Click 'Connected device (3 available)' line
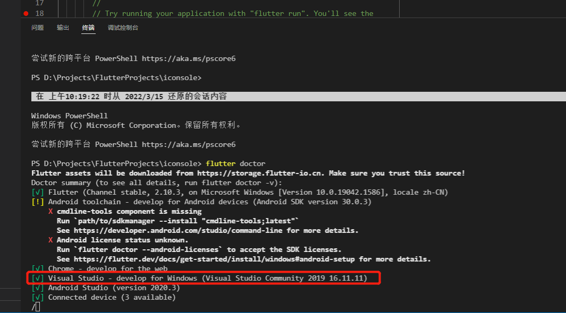Viewport: 566px width, 313px height. point(103,297)
